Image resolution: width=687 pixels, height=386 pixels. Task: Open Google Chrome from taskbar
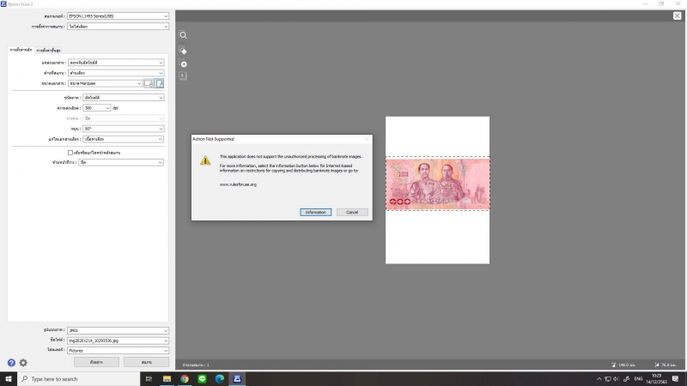[x=185, y=378]
